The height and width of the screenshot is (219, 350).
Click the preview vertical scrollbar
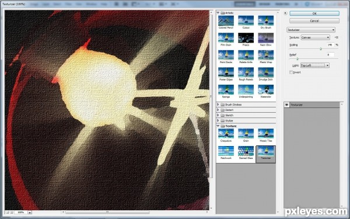211,96
